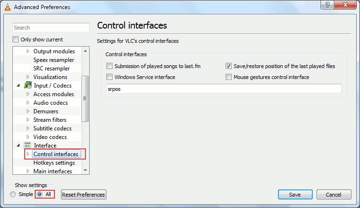Uncheck Save/restore position of last played files
The height and width of the screenshot is (208, 360).
coord(229,66)
